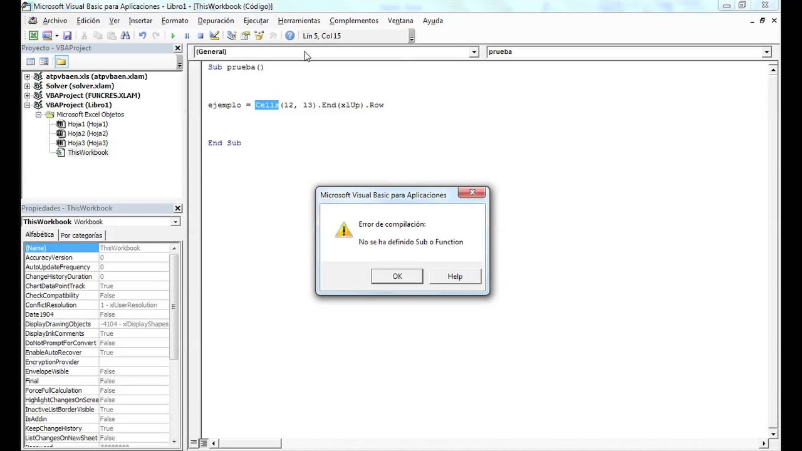
Task: Open the Properties Window icon
Action: [x=245, y=36]
